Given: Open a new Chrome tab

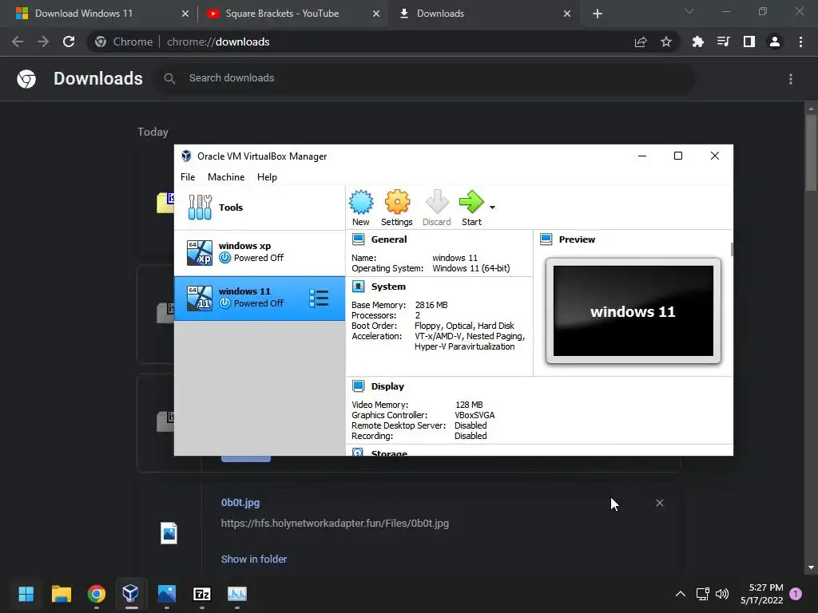Looking at the screenshot, I should point(598,14).
